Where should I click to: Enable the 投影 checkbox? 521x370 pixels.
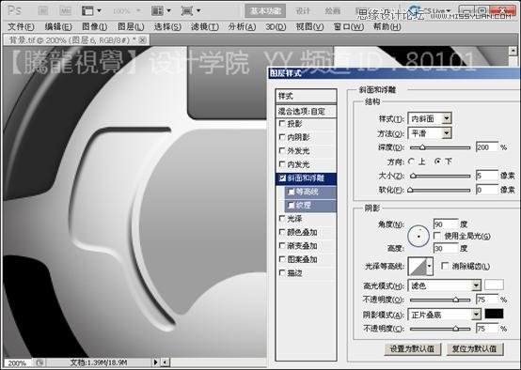[x=282, y=123]
